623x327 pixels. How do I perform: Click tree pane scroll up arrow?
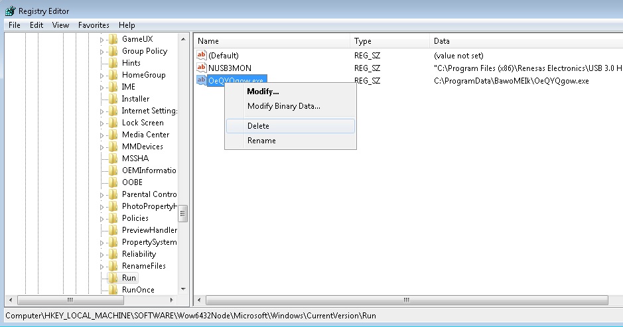(182, 39)
